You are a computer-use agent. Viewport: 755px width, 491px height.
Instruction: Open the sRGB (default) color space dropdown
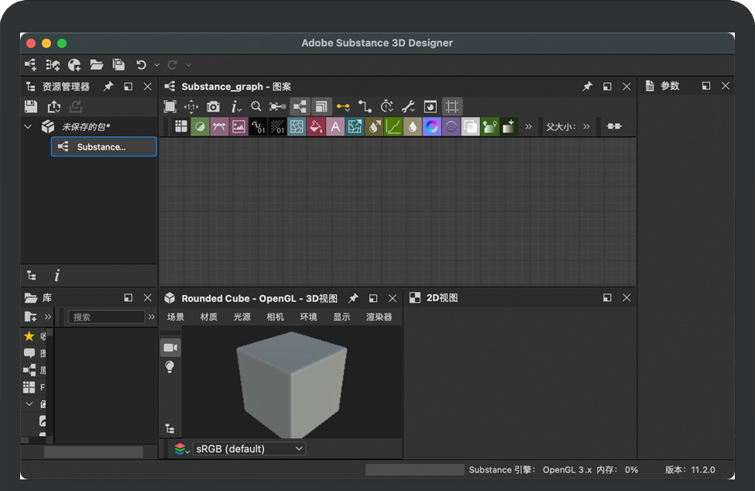pos(249,448)
